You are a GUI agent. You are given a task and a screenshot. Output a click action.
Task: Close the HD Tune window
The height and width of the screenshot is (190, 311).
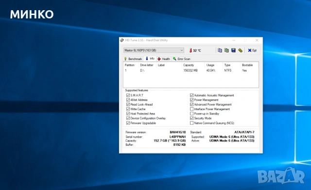click(257, 40)
